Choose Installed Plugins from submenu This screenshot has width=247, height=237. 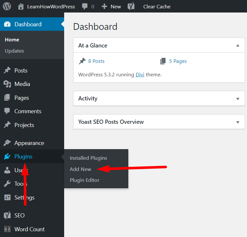[88, 158]
